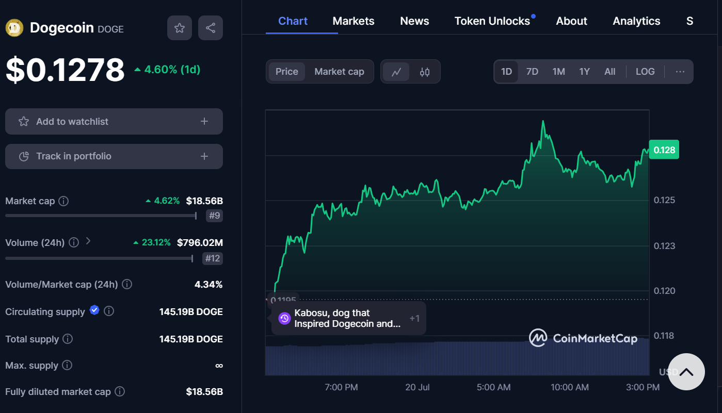Viewport: 722px width, 413px height.
Task: Click the 23.12% volume change
Action: [152, 242]
